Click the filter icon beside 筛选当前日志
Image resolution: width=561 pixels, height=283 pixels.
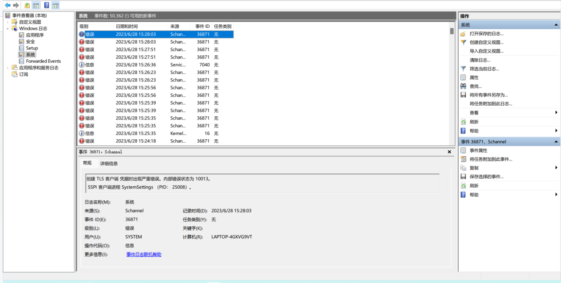click(463, 69)
